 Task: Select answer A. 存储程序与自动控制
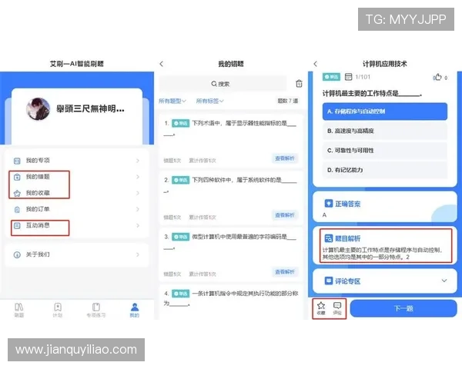385,111
